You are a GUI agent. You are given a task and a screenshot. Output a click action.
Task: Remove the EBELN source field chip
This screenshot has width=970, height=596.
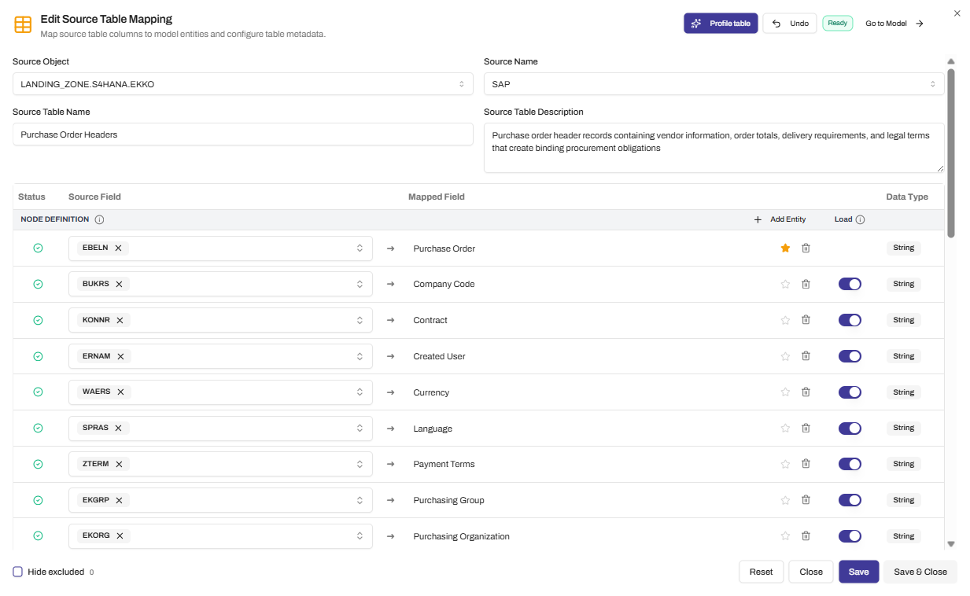[x=120, y=248]
